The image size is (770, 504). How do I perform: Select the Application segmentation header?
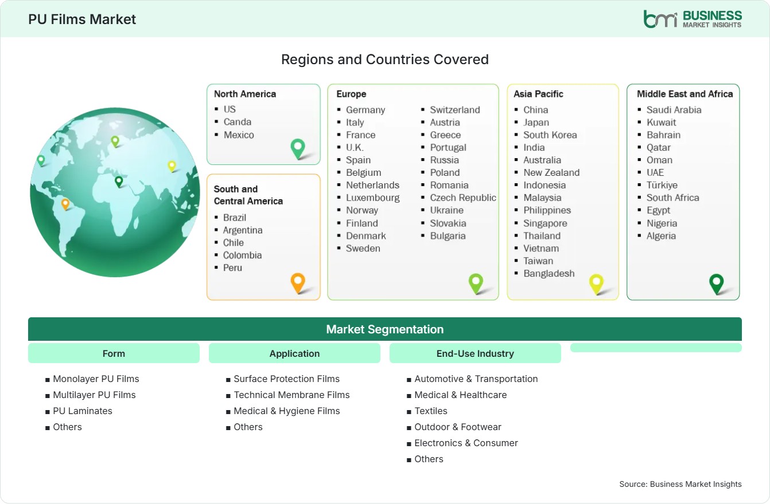coord(294,353)
